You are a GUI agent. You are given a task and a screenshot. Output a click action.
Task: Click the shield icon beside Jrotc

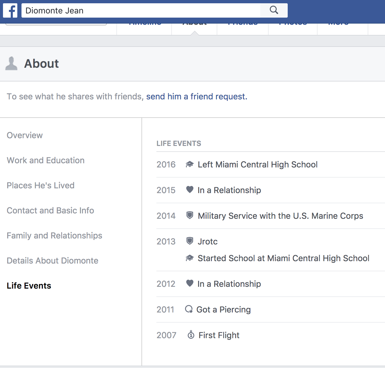190,241
